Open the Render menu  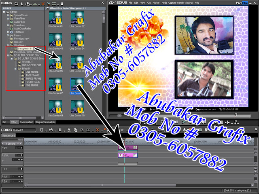(181, 3)
